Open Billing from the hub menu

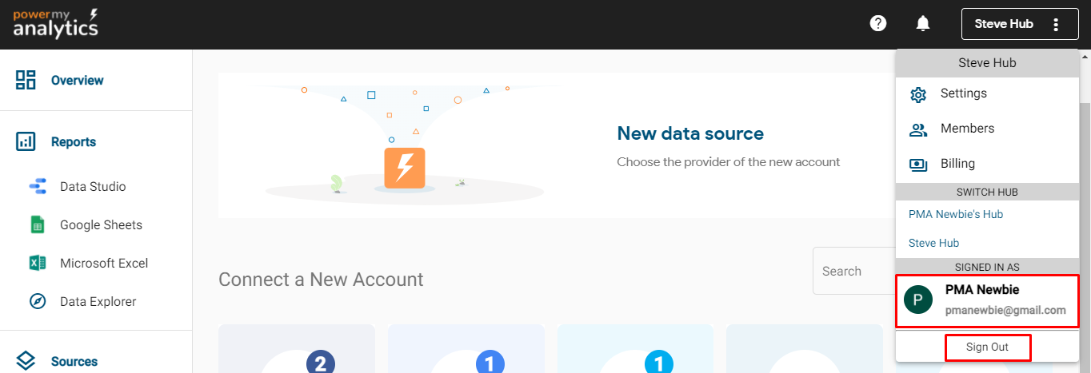[x=957, y=164]
